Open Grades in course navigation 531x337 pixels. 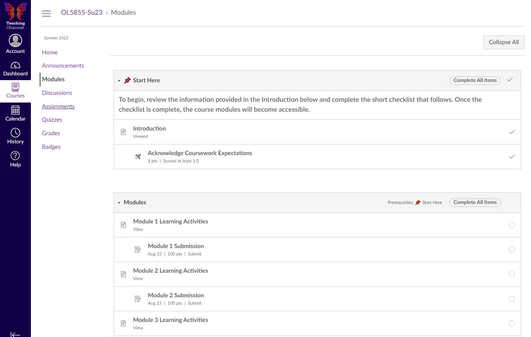click(51, 133)
